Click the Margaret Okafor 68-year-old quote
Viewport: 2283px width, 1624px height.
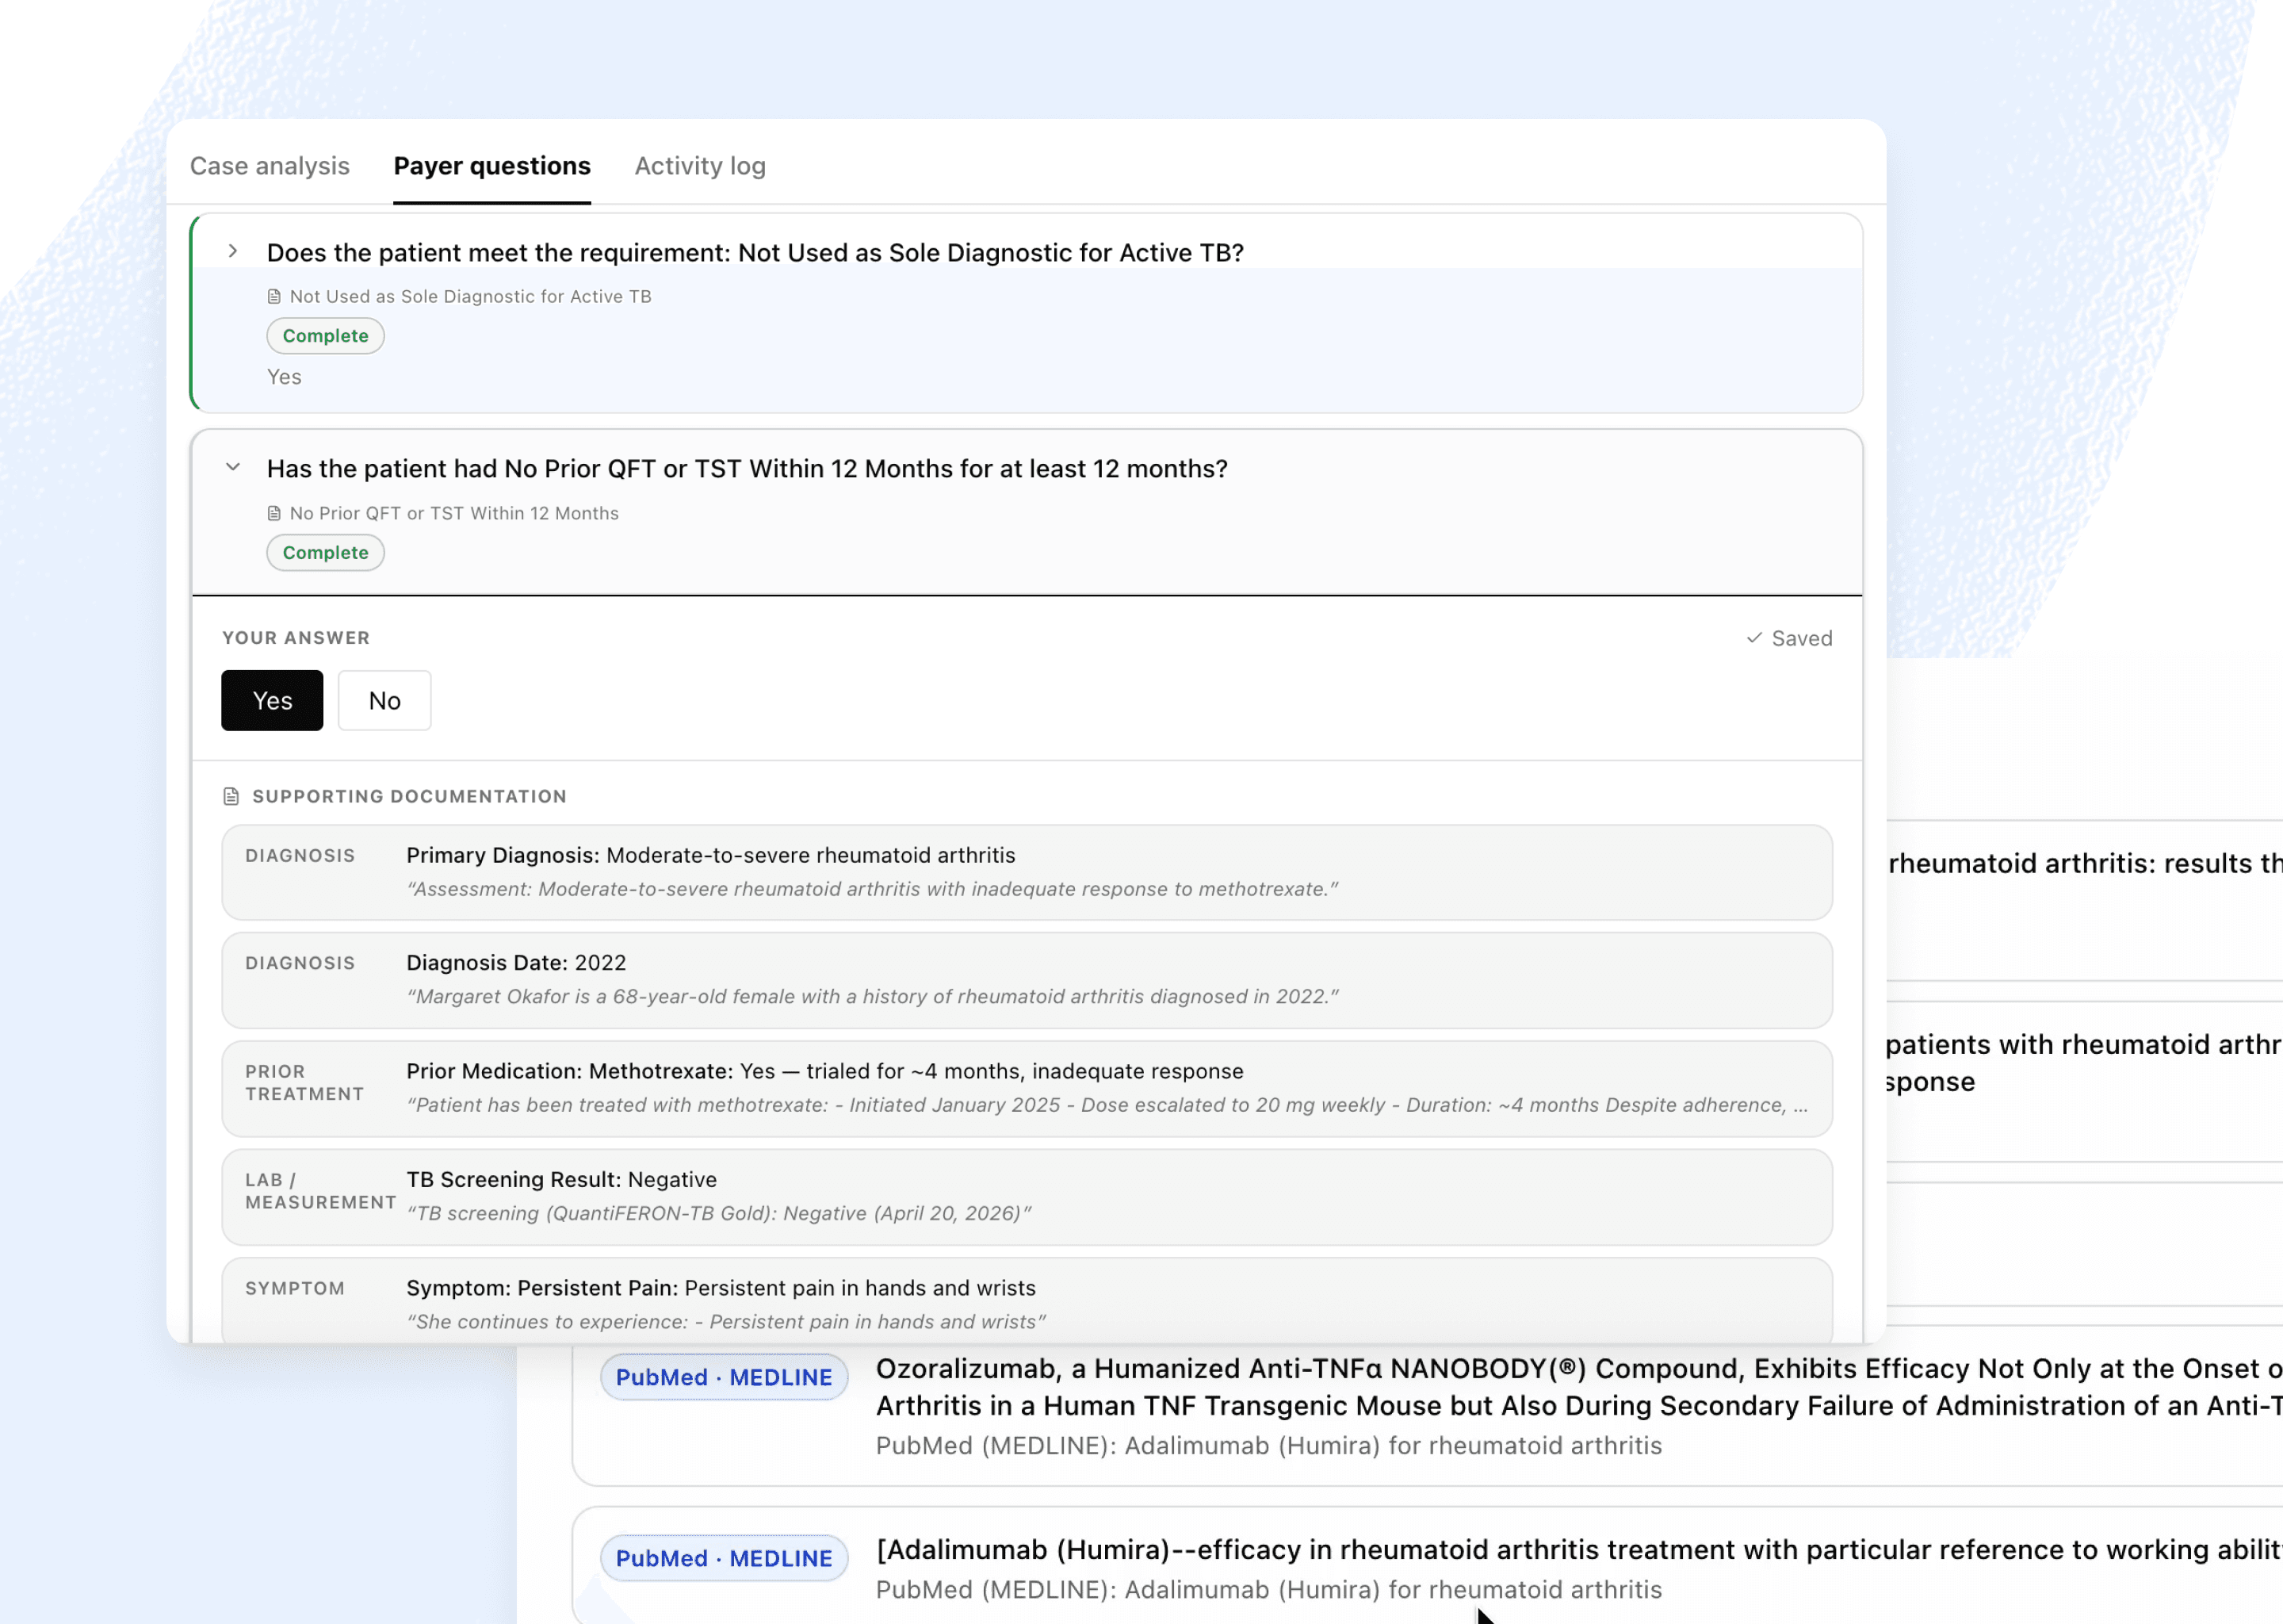pos(872,996)
